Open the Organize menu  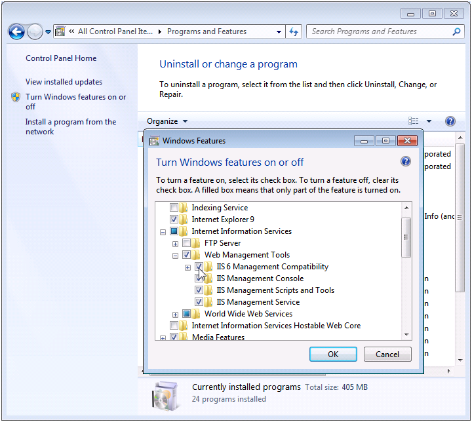click(x=167, y=121)
